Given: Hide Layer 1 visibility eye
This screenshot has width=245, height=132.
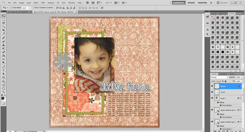Looking at the screenshot, I should (212, 98).
